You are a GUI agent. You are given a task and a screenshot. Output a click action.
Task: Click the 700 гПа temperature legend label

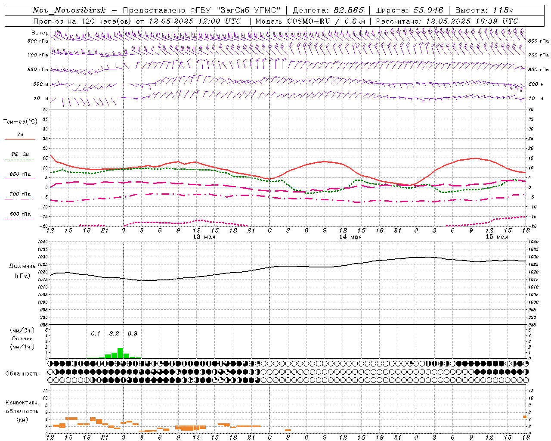click(20, 194)
